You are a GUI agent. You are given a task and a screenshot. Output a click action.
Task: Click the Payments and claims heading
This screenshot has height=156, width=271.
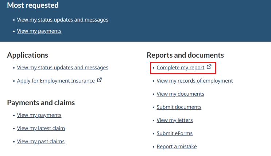[41, 103]
